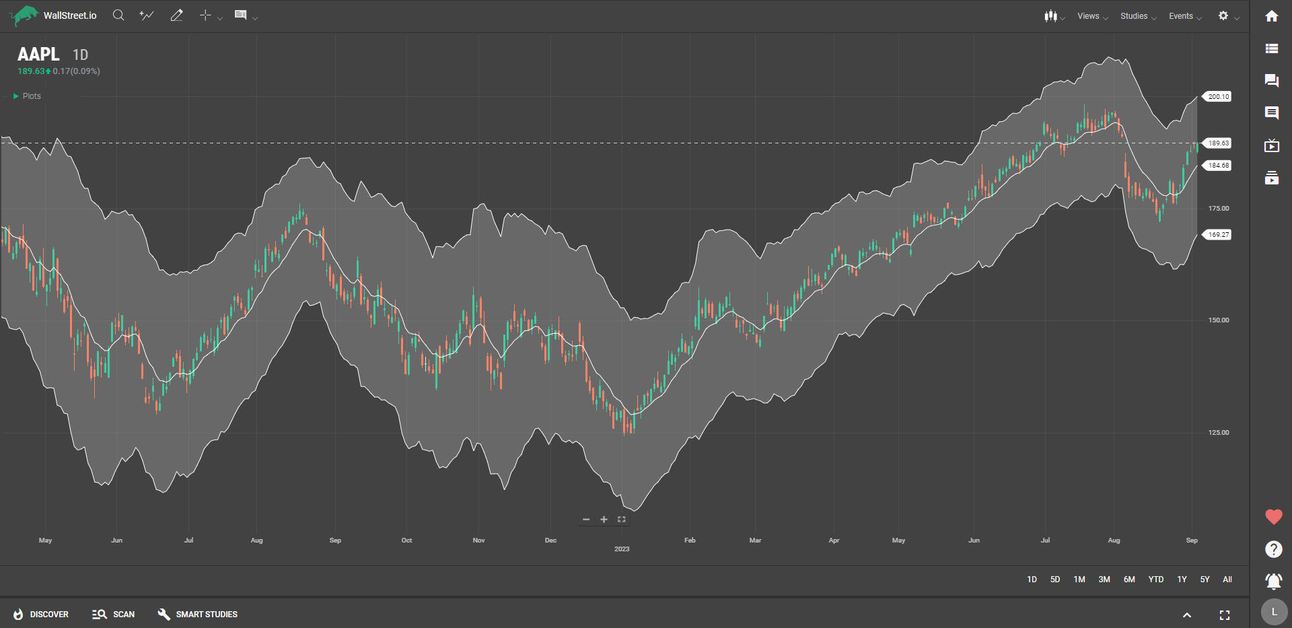Zoom out chart with minus button

(x=586, y=520)
